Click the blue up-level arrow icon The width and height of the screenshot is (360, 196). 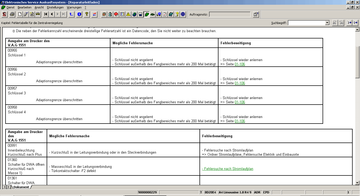click(x=71, y=14)
